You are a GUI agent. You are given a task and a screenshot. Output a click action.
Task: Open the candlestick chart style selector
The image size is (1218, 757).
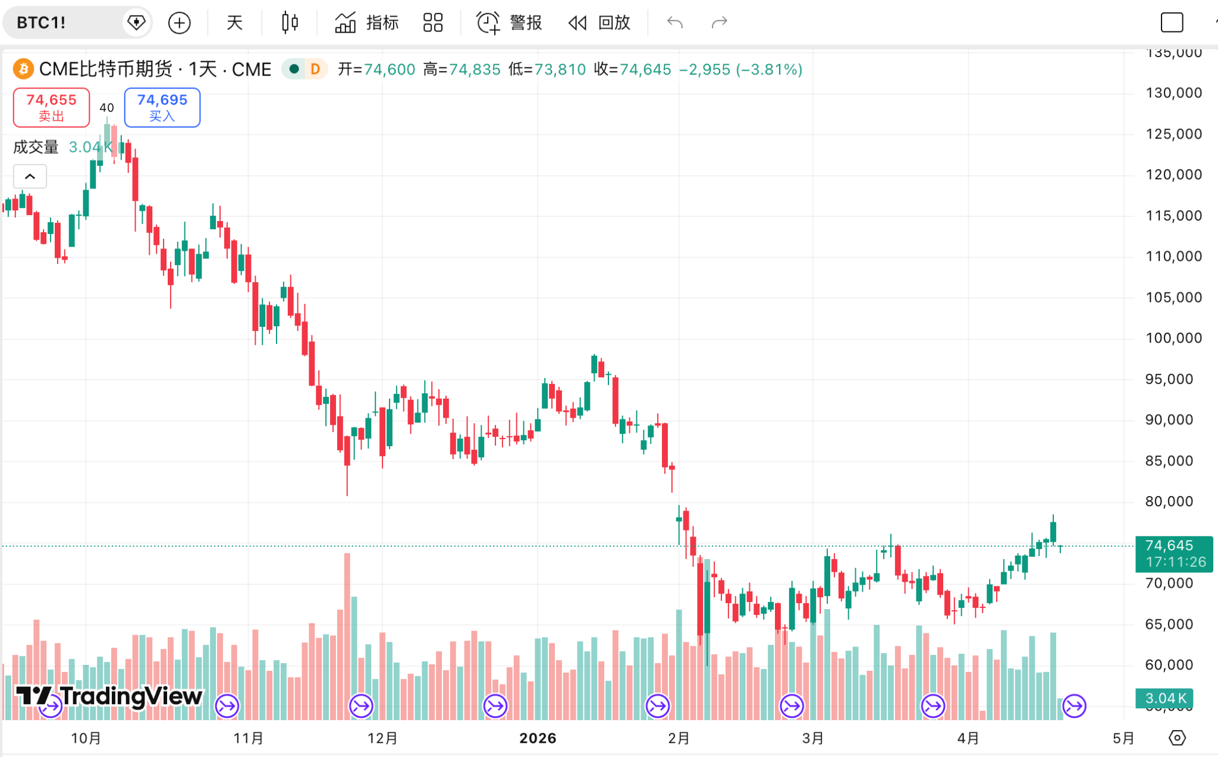(290, 23)
